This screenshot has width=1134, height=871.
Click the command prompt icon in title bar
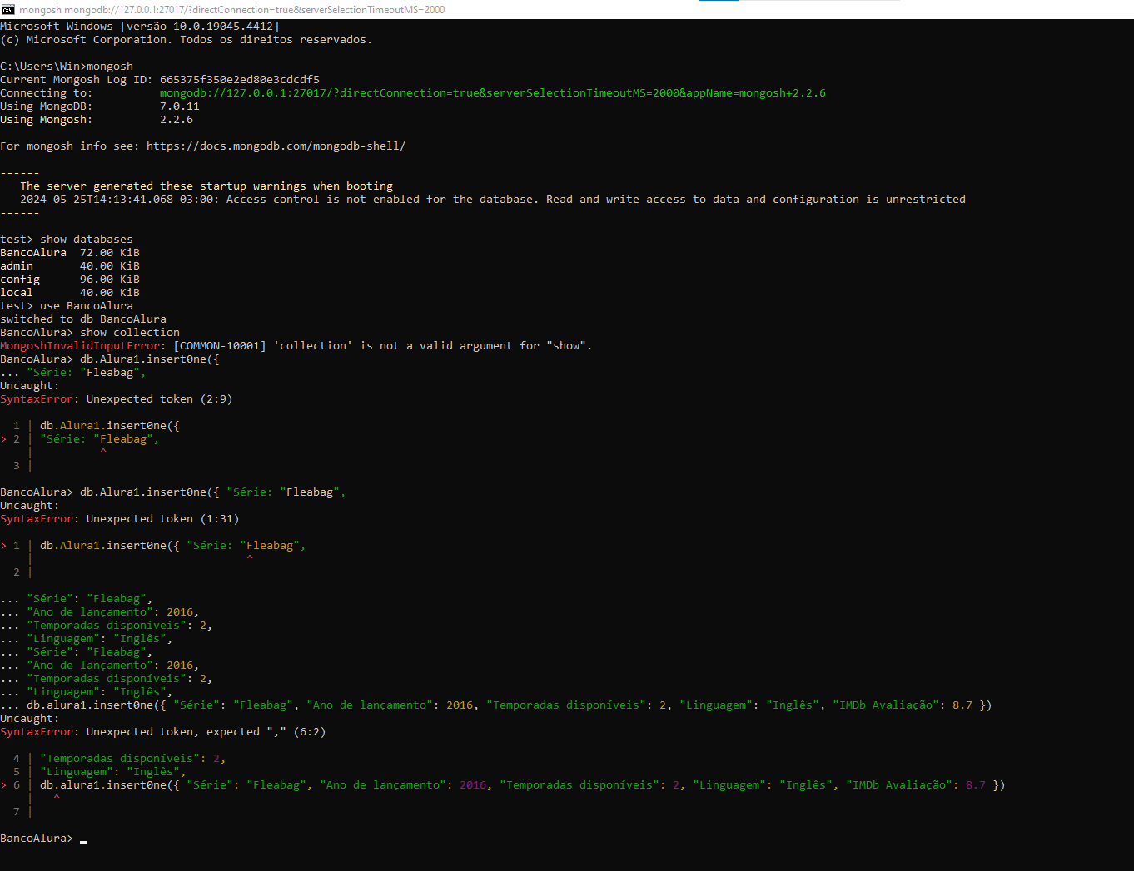tap(8, 9)
